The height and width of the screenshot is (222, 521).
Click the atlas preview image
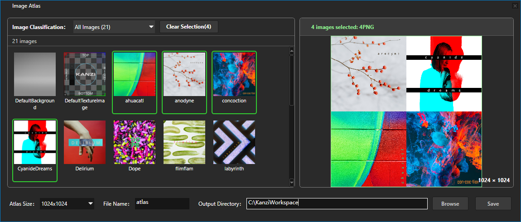click(x=406, y=111)
